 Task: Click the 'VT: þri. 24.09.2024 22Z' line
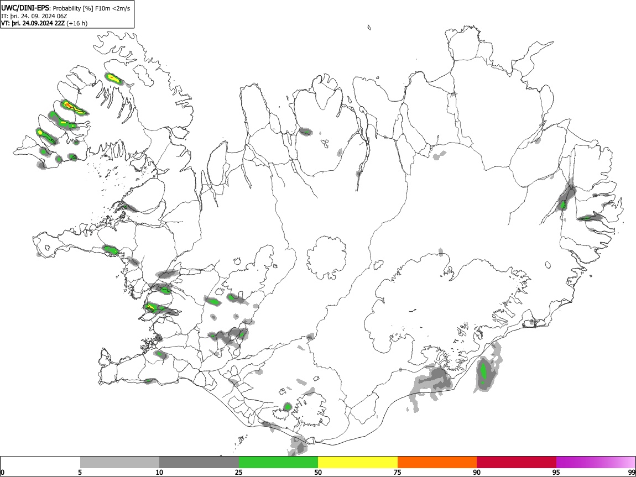[x=33, y=23]
